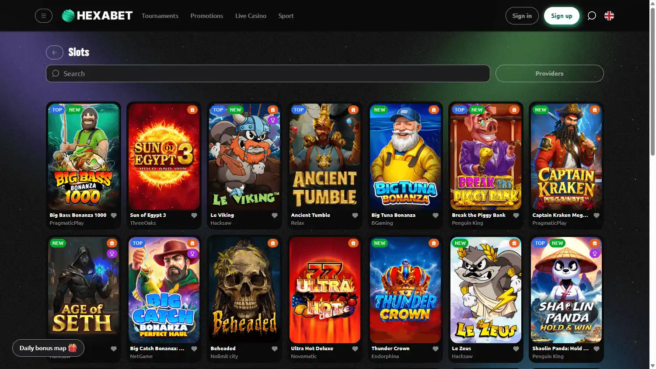The width and height of the screenshot is (656, 369).
Task: Click gift icon on Thunder Crown card
Action: point(434,243)
